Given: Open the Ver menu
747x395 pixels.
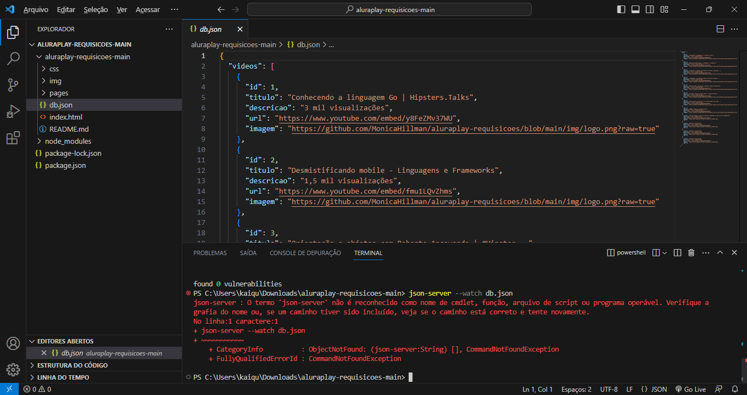Looking at the screenshot, I should 122,9.
